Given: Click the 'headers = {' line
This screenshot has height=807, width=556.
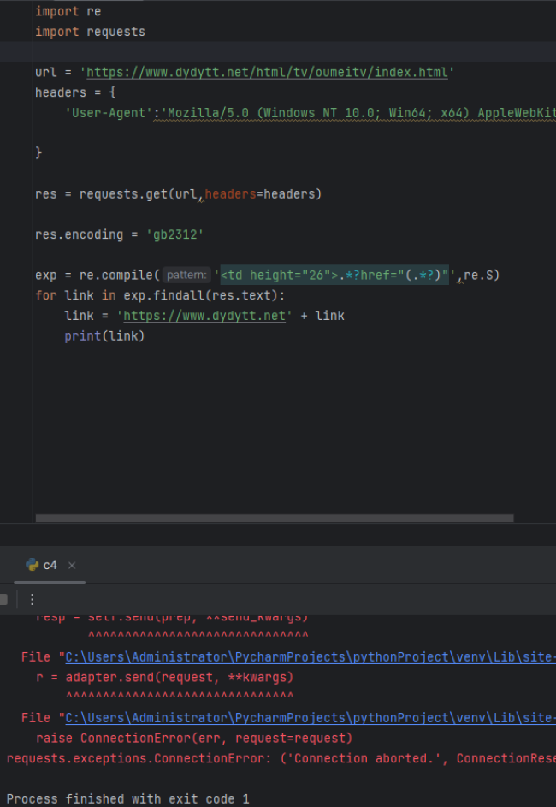Looking at the screenshot, I should pos(75,92).
